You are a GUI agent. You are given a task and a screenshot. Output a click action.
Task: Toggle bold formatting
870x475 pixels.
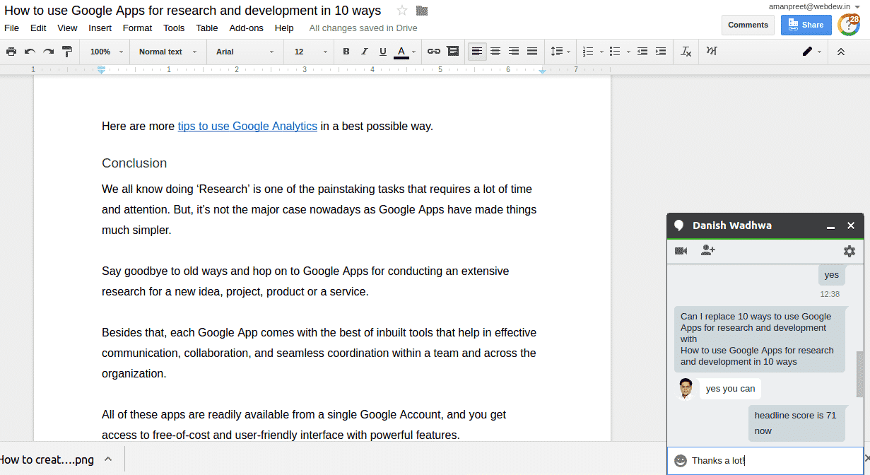(x=346, y=52)
